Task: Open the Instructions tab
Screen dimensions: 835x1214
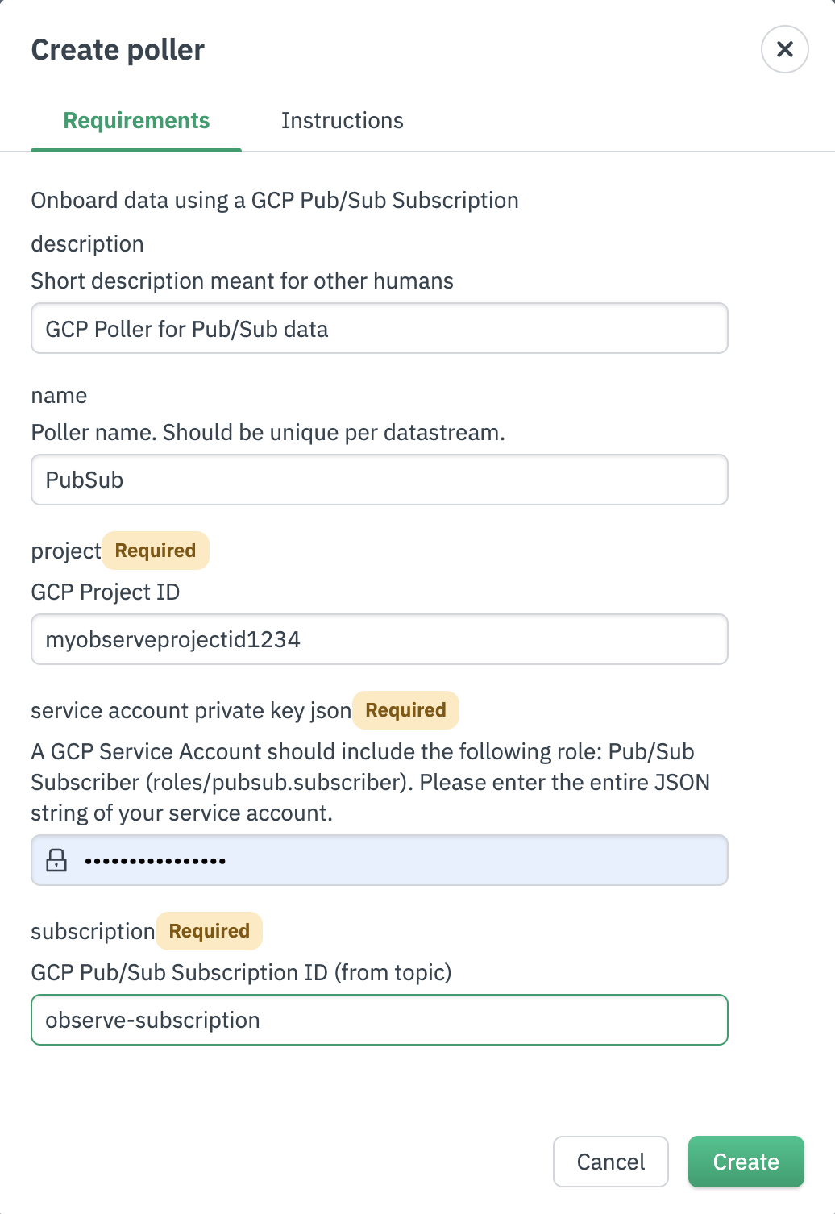Action: coord(342,121)
